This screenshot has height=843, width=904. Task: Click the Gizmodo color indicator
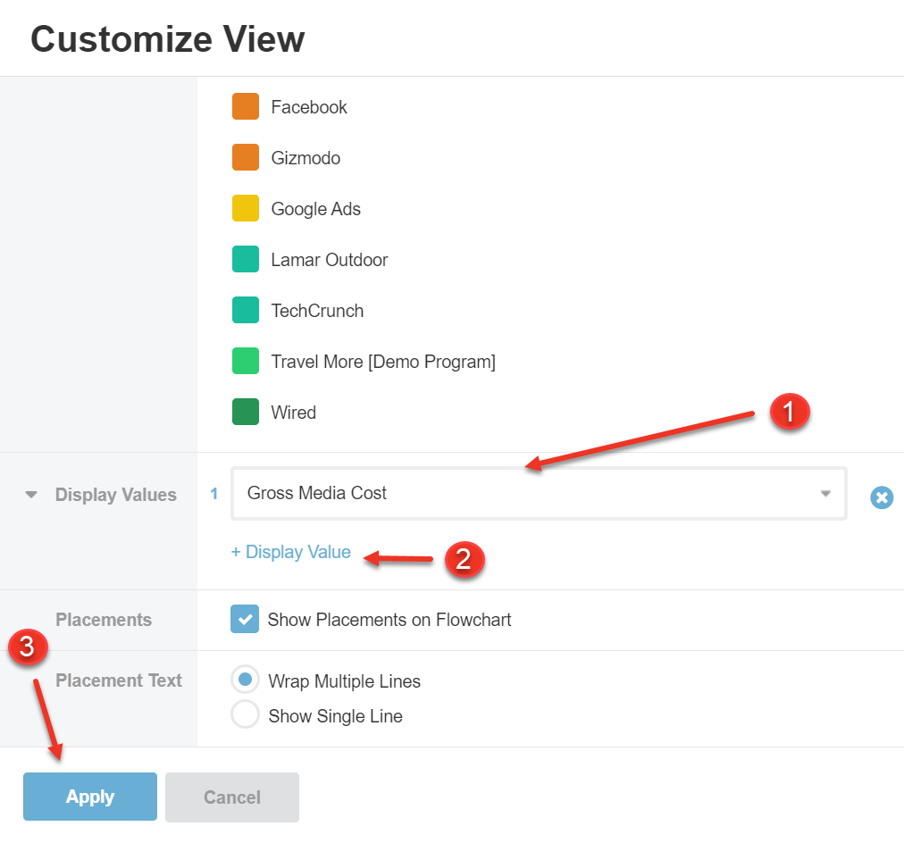click(246, 157)
